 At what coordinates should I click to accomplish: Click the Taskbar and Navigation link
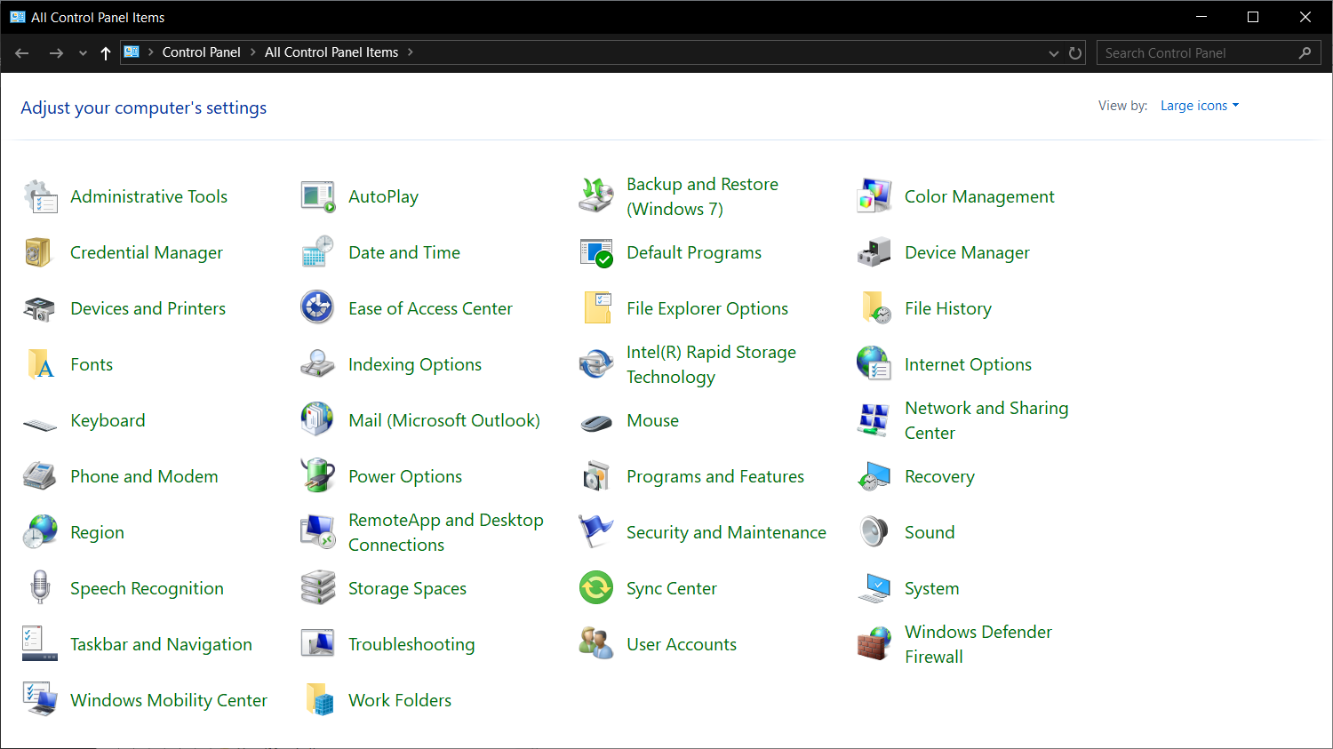click(161, 644)
